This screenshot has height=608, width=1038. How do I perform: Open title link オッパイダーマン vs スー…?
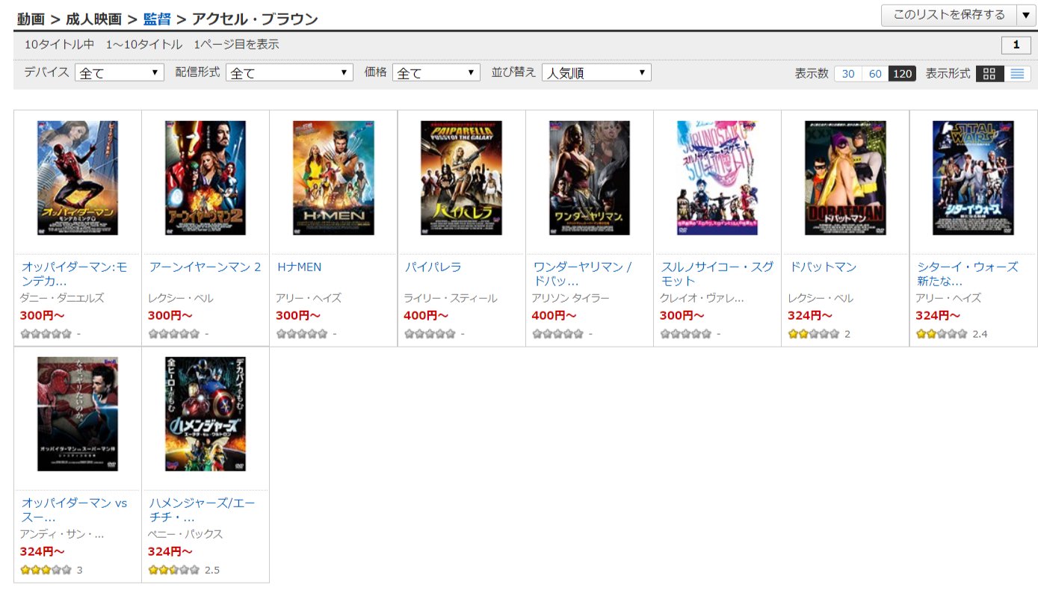point(74,510)
